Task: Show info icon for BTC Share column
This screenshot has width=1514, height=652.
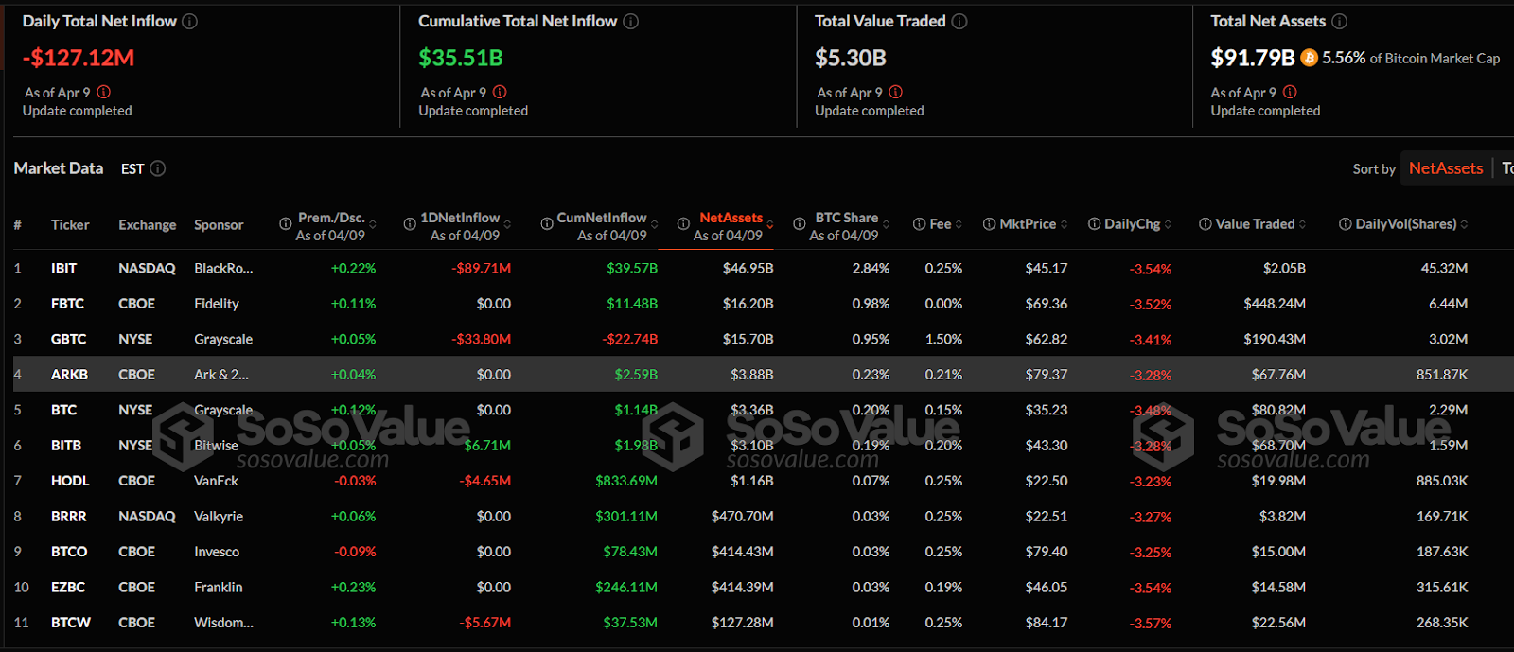Action: pyautogui.click(x=800, y=224)
